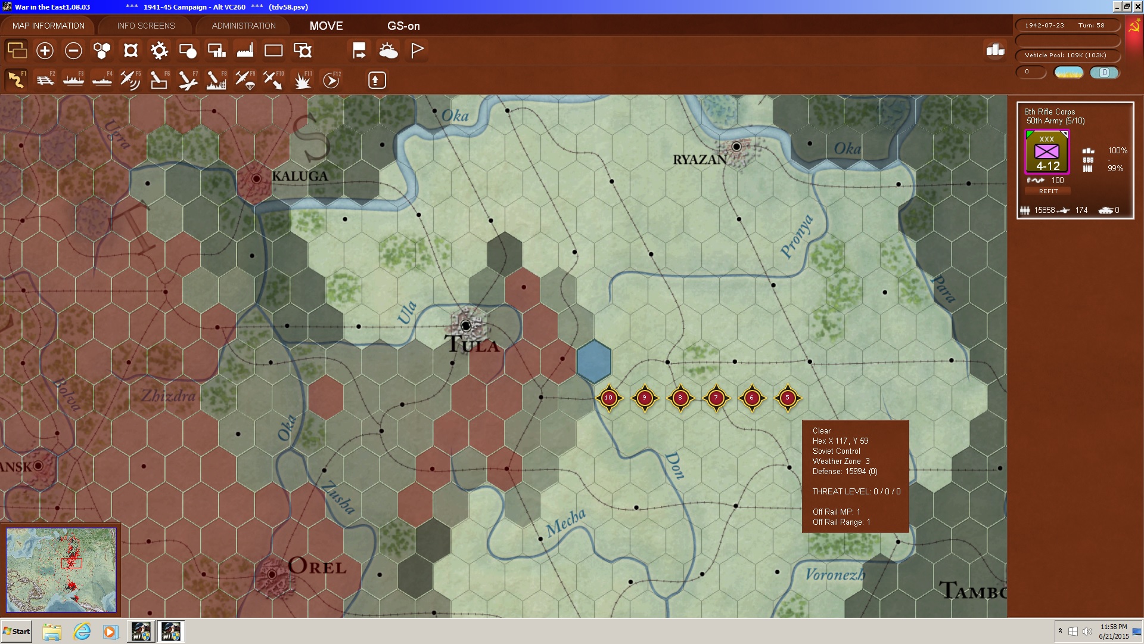Image resolution: width=1144 pixels, height=644 pixels.
Task: Click the Orel city hex
Action: [x=272, y=575]
